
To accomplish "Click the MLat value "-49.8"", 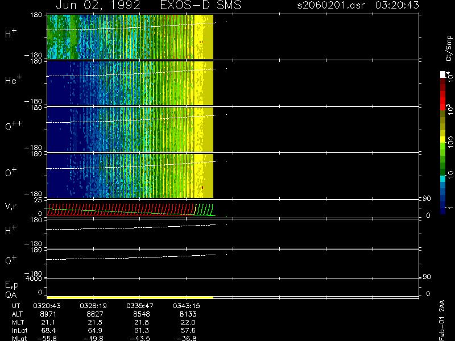I will coord(93,338).
